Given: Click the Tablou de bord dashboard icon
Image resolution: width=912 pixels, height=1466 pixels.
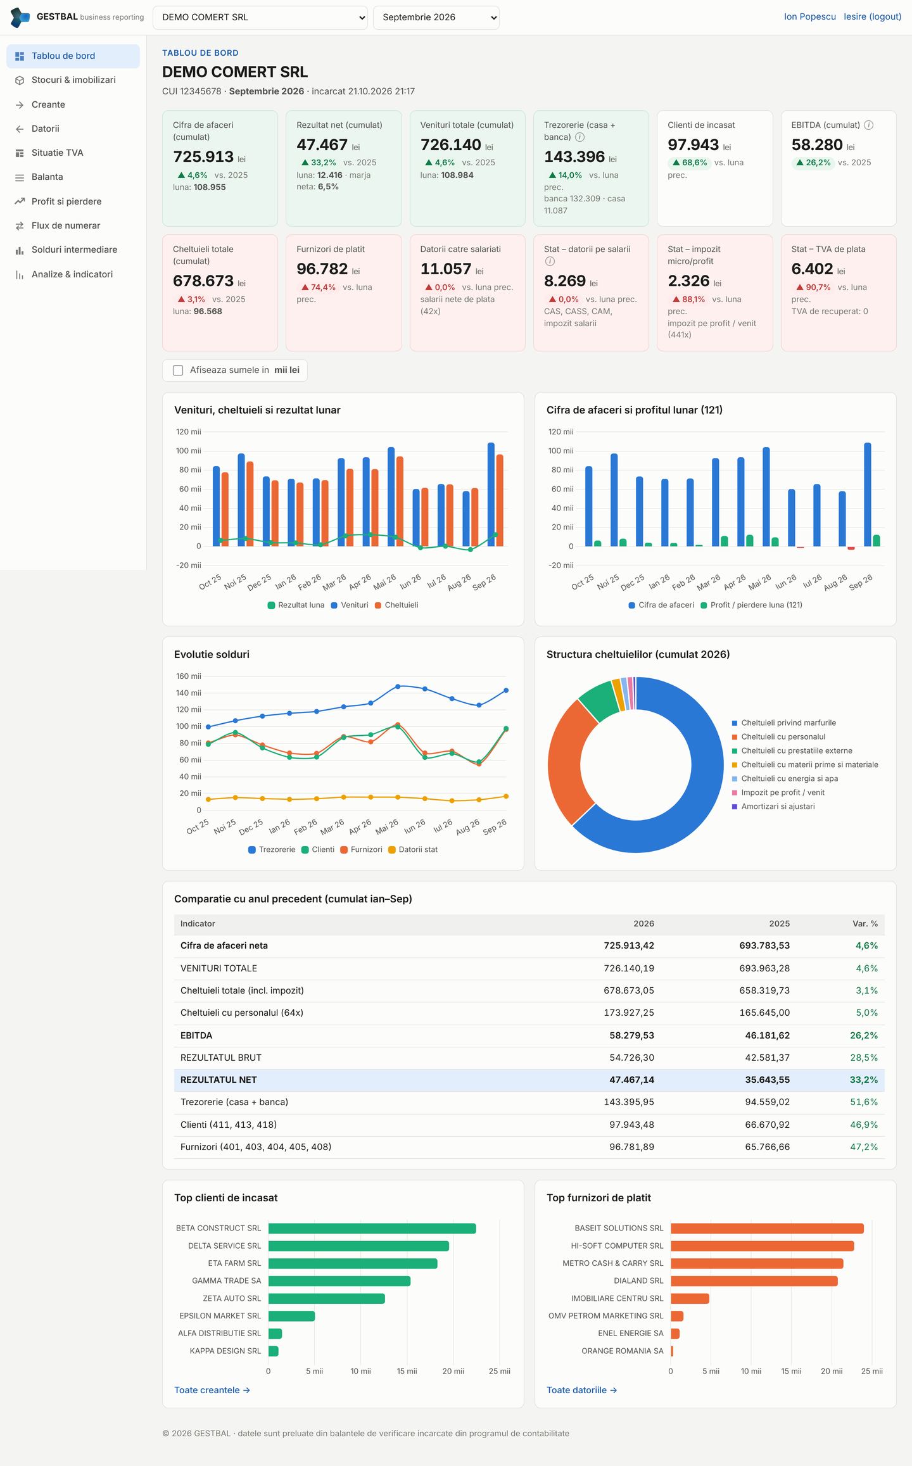Looking at the screenshot, I should 20,56.
